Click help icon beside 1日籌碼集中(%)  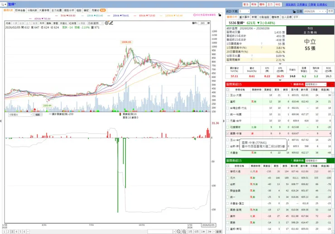pyautogui.click(x=262, y=48)
